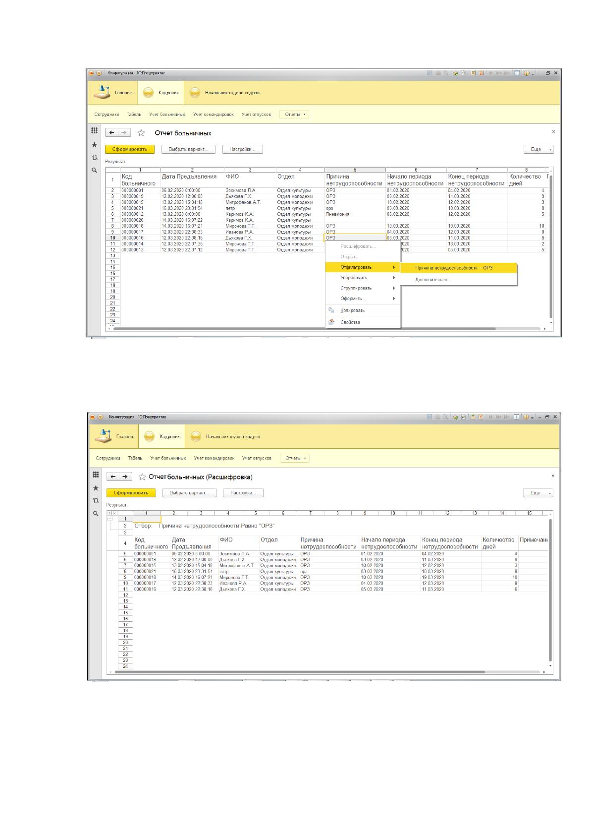
Task: Click Настройки... under Отчет больничных (Расшифровка)
Action: [243, 493]
